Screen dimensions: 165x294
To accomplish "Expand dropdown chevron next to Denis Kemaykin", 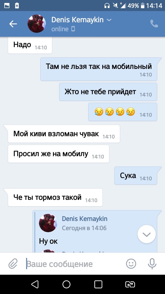I will [109, 20].
